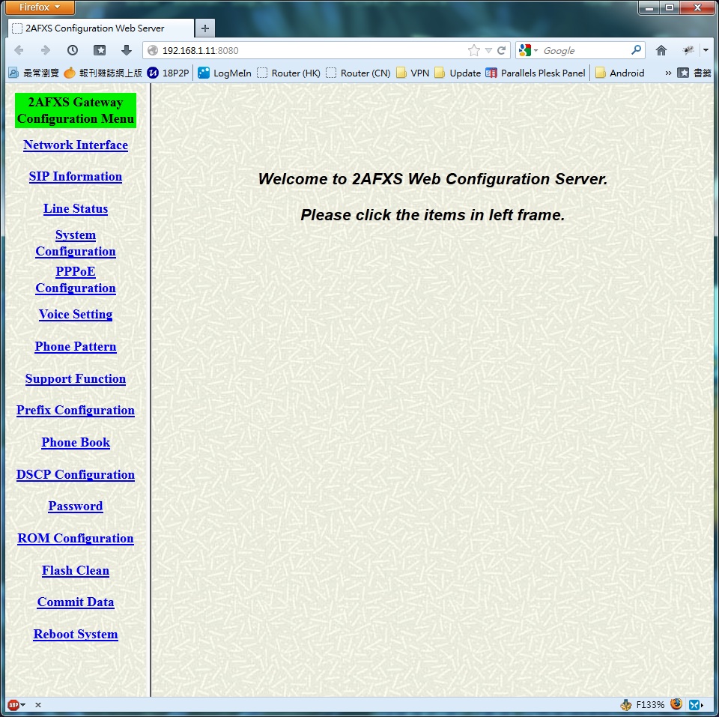This screenshot has height=717, width=719.
Task: Open the 18P2P bookmark
Action: 169,73
